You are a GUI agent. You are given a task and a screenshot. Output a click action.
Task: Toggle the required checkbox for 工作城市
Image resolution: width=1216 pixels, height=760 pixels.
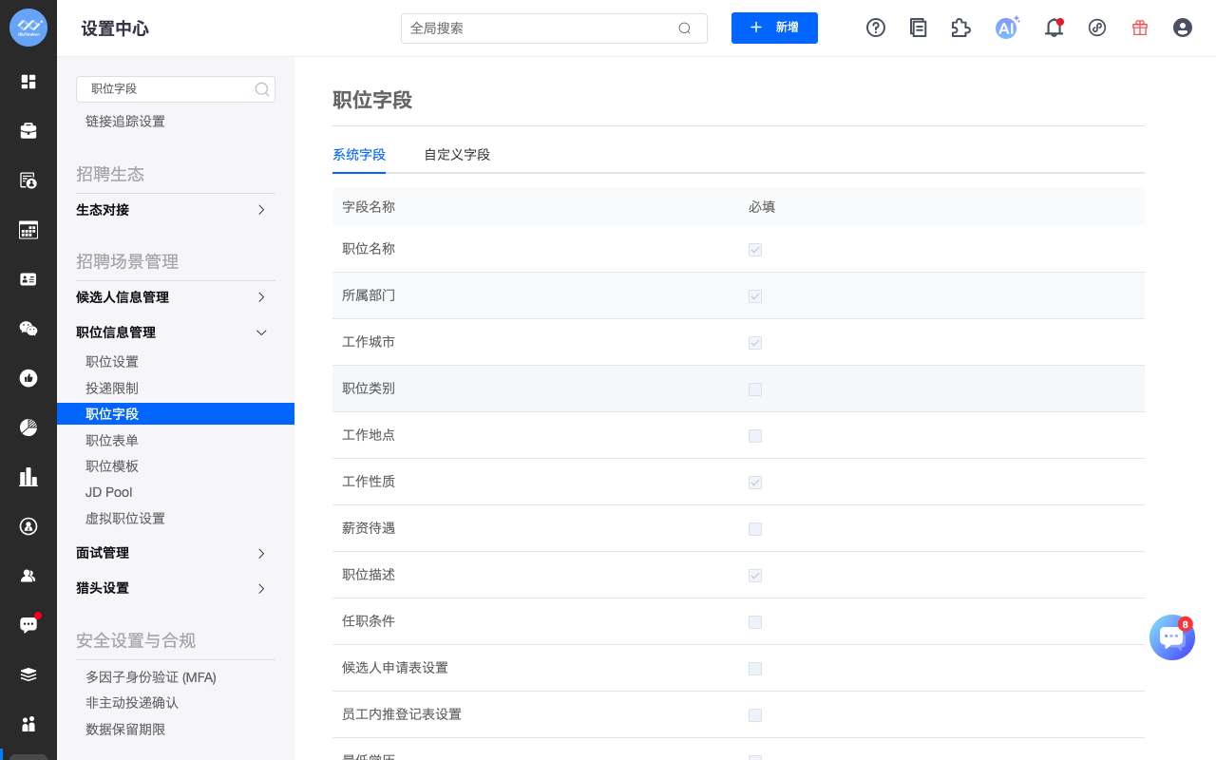(x=755, y=343)
